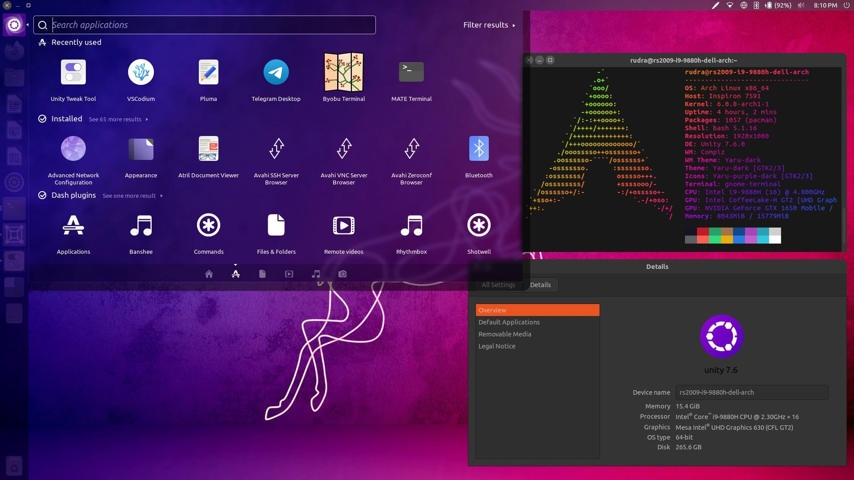Expand Filter results in app search
854x480 pixels.
[x=489, y=24]
